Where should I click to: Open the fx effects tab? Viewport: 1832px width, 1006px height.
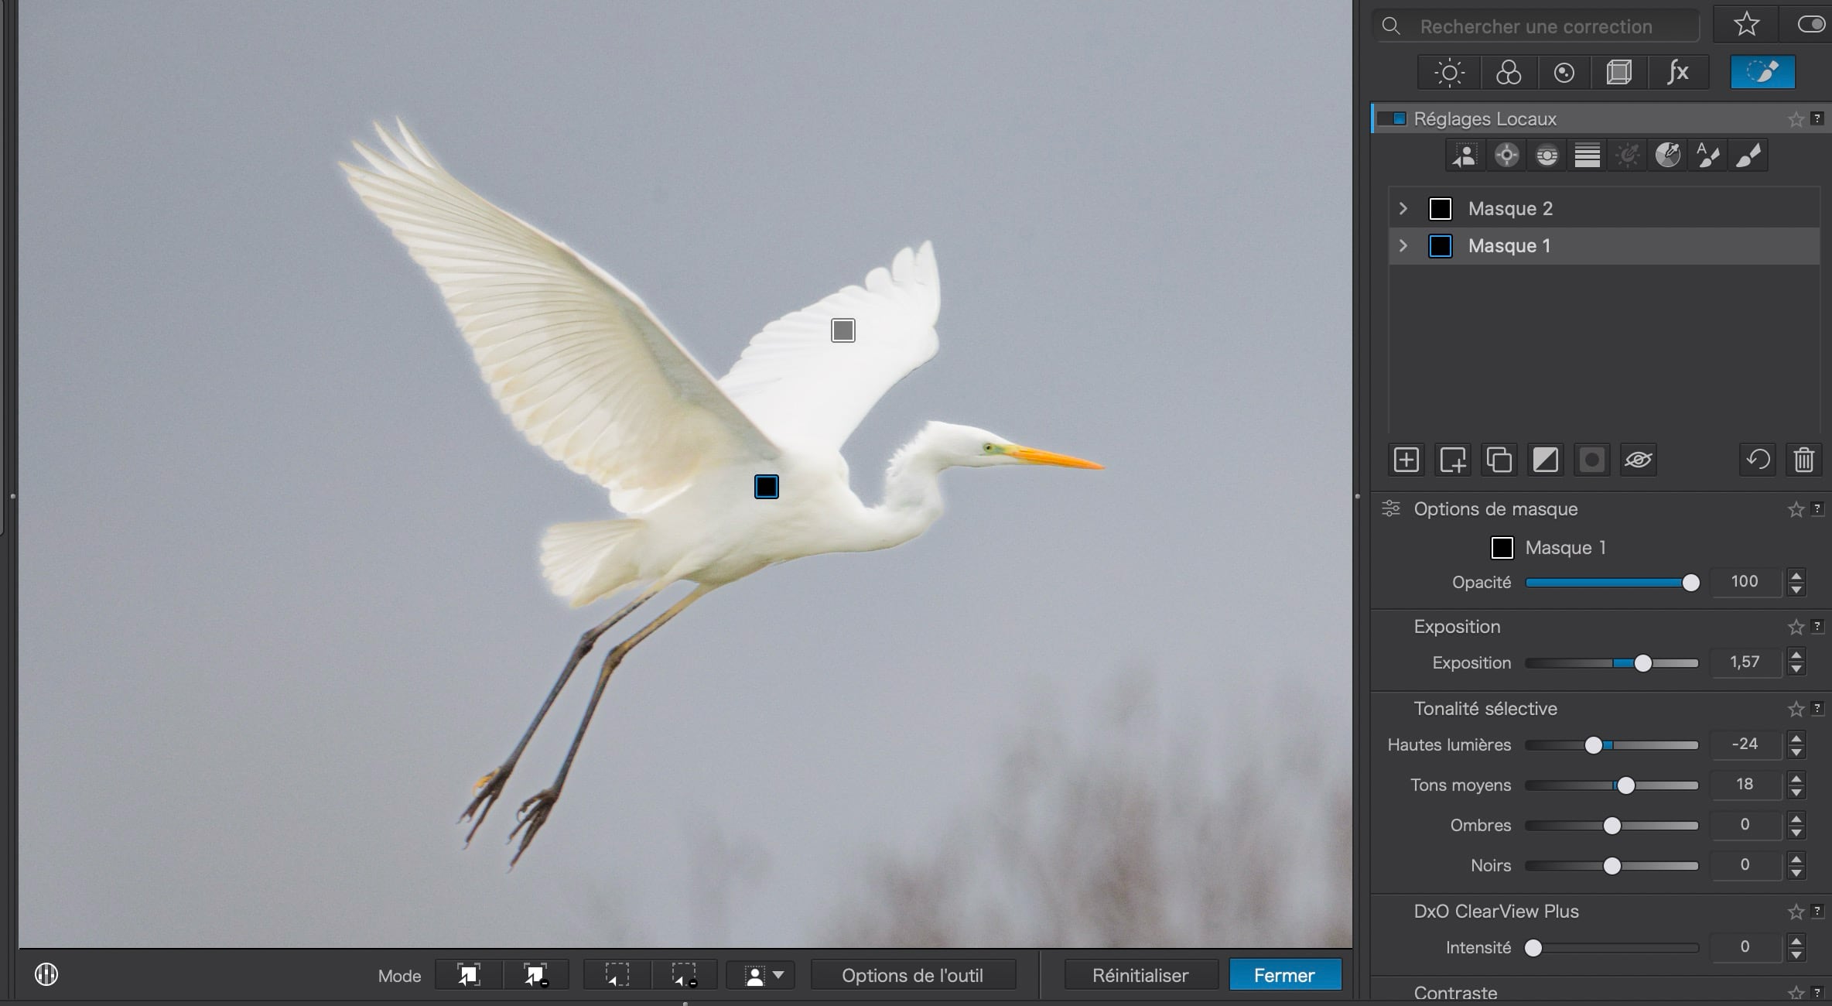(1677, 73)
